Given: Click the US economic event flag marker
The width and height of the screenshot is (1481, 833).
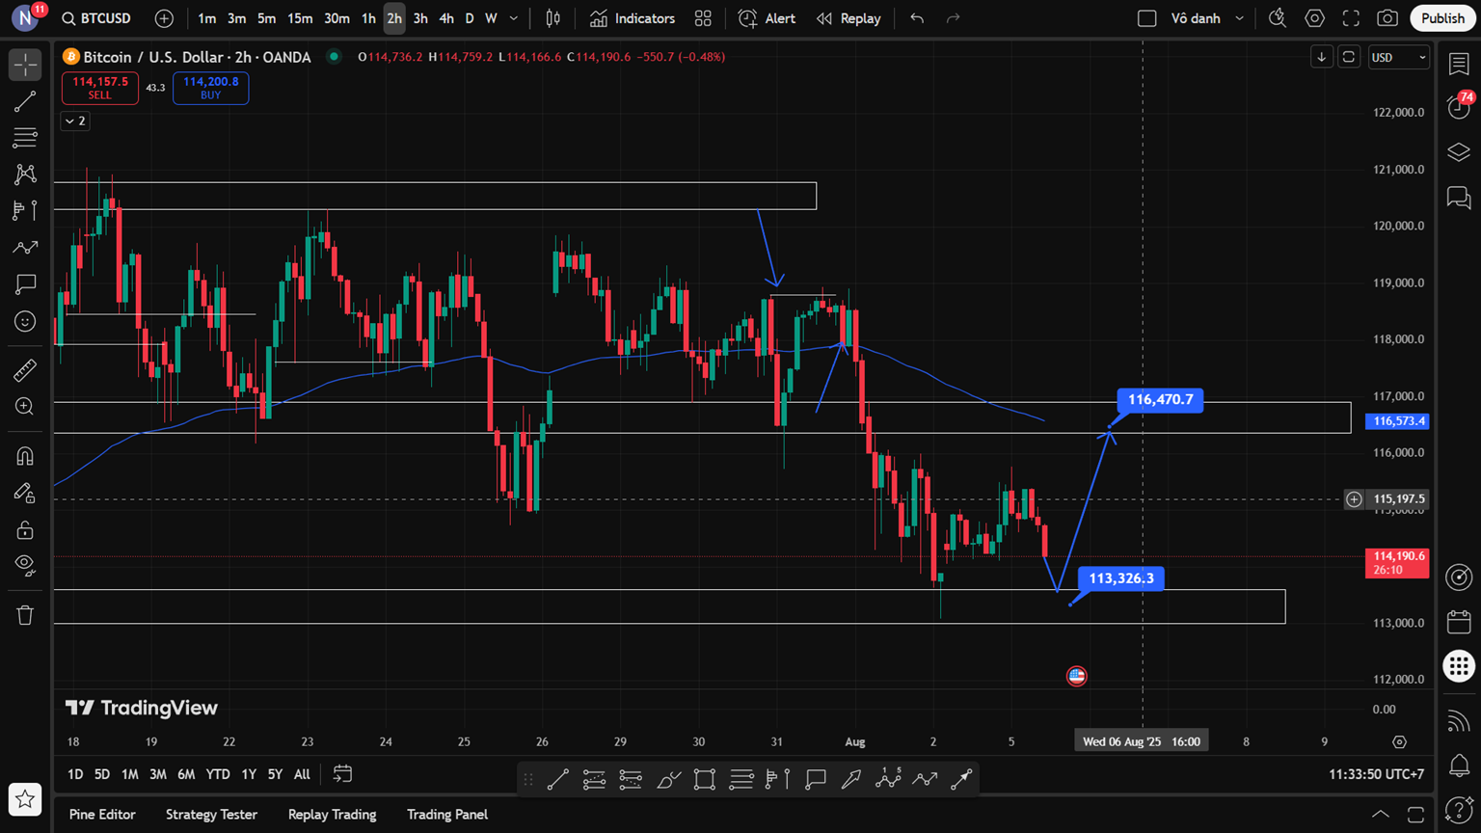Looking at the screenshot, I should pyautogui.click(x=1077, y=676).
